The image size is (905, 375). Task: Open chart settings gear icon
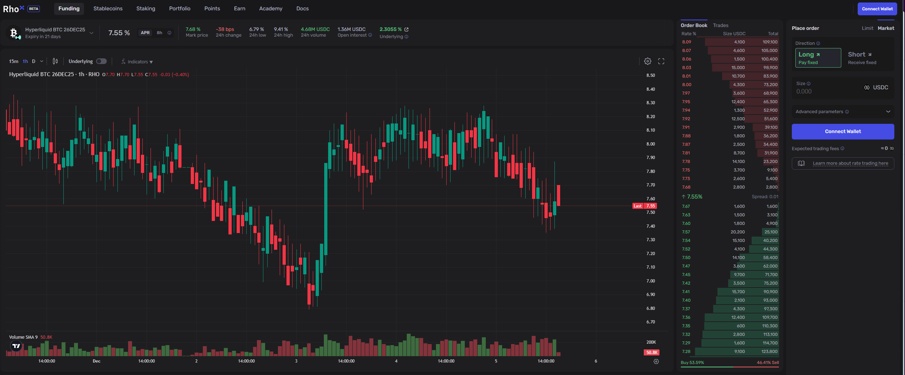648,61
